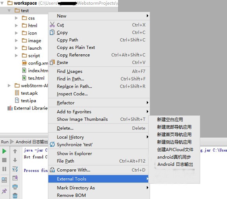Click Copy as Plain Text

point(99,47)
